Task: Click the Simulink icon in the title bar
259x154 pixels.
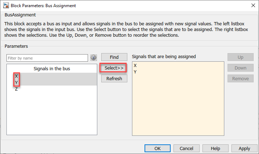Action: [x=6, y=6]
